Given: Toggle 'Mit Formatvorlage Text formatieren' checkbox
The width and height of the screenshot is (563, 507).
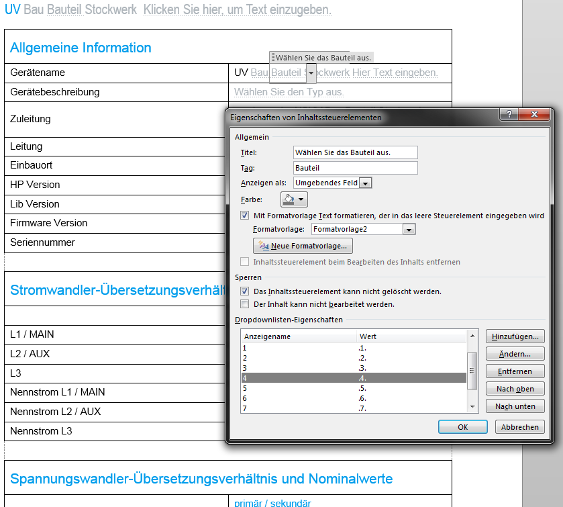Looking at the screenshot, I should tap(244, 216).
